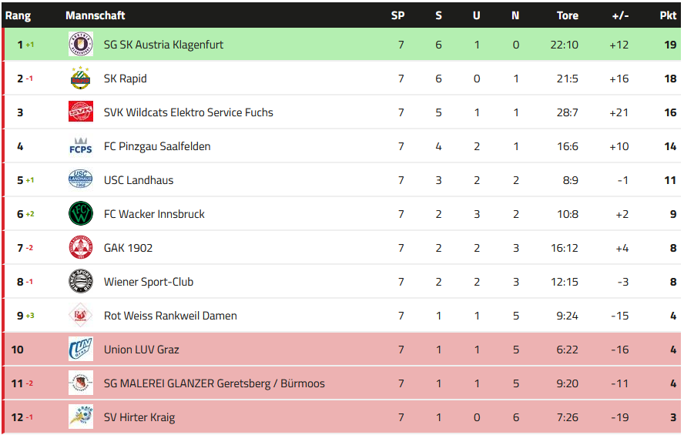Click the Rang column header

point(18,15)
